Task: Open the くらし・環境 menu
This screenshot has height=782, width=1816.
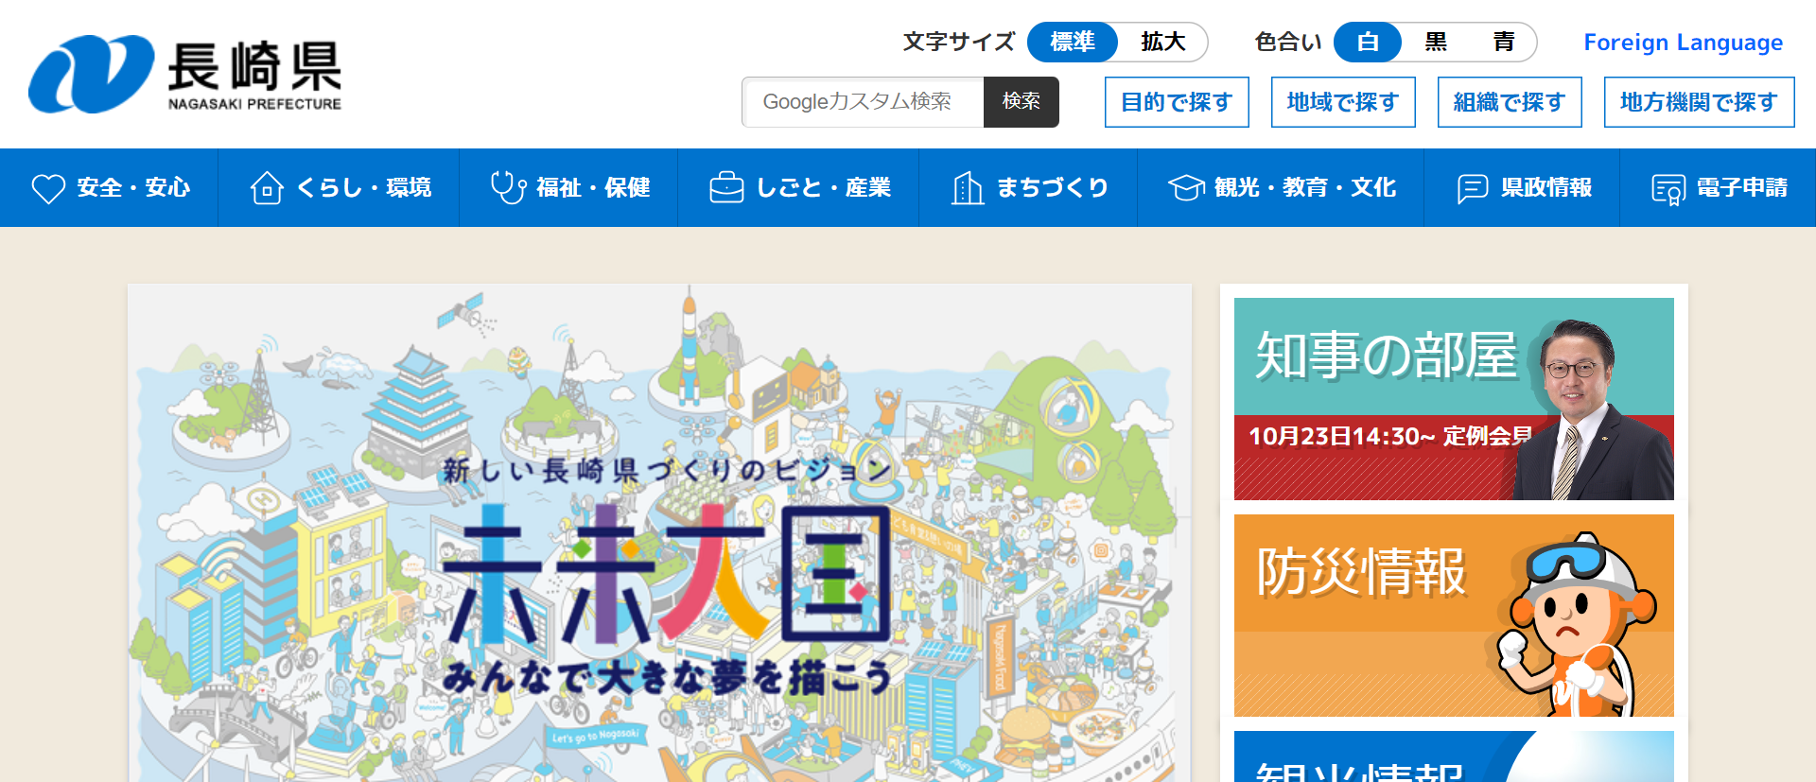Action: [x=339, y=187]
